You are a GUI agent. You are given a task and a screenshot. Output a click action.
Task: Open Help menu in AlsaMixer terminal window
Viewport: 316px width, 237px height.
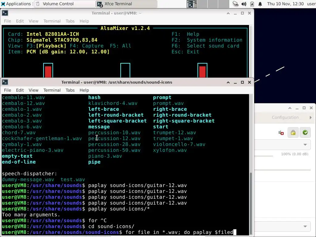(x=84, y=21)
